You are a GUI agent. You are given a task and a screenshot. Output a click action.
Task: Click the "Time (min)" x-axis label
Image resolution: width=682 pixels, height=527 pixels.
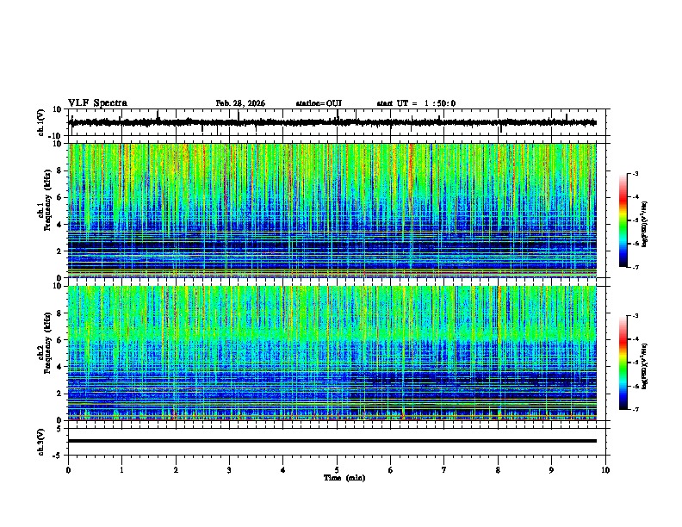click(344, 478)
